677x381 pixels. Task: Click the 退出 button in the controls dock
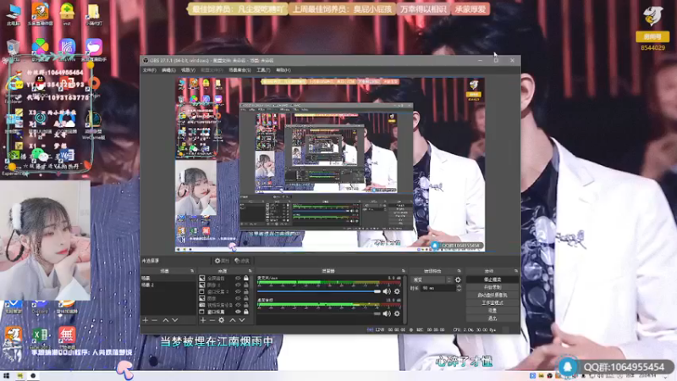(493, 318)
